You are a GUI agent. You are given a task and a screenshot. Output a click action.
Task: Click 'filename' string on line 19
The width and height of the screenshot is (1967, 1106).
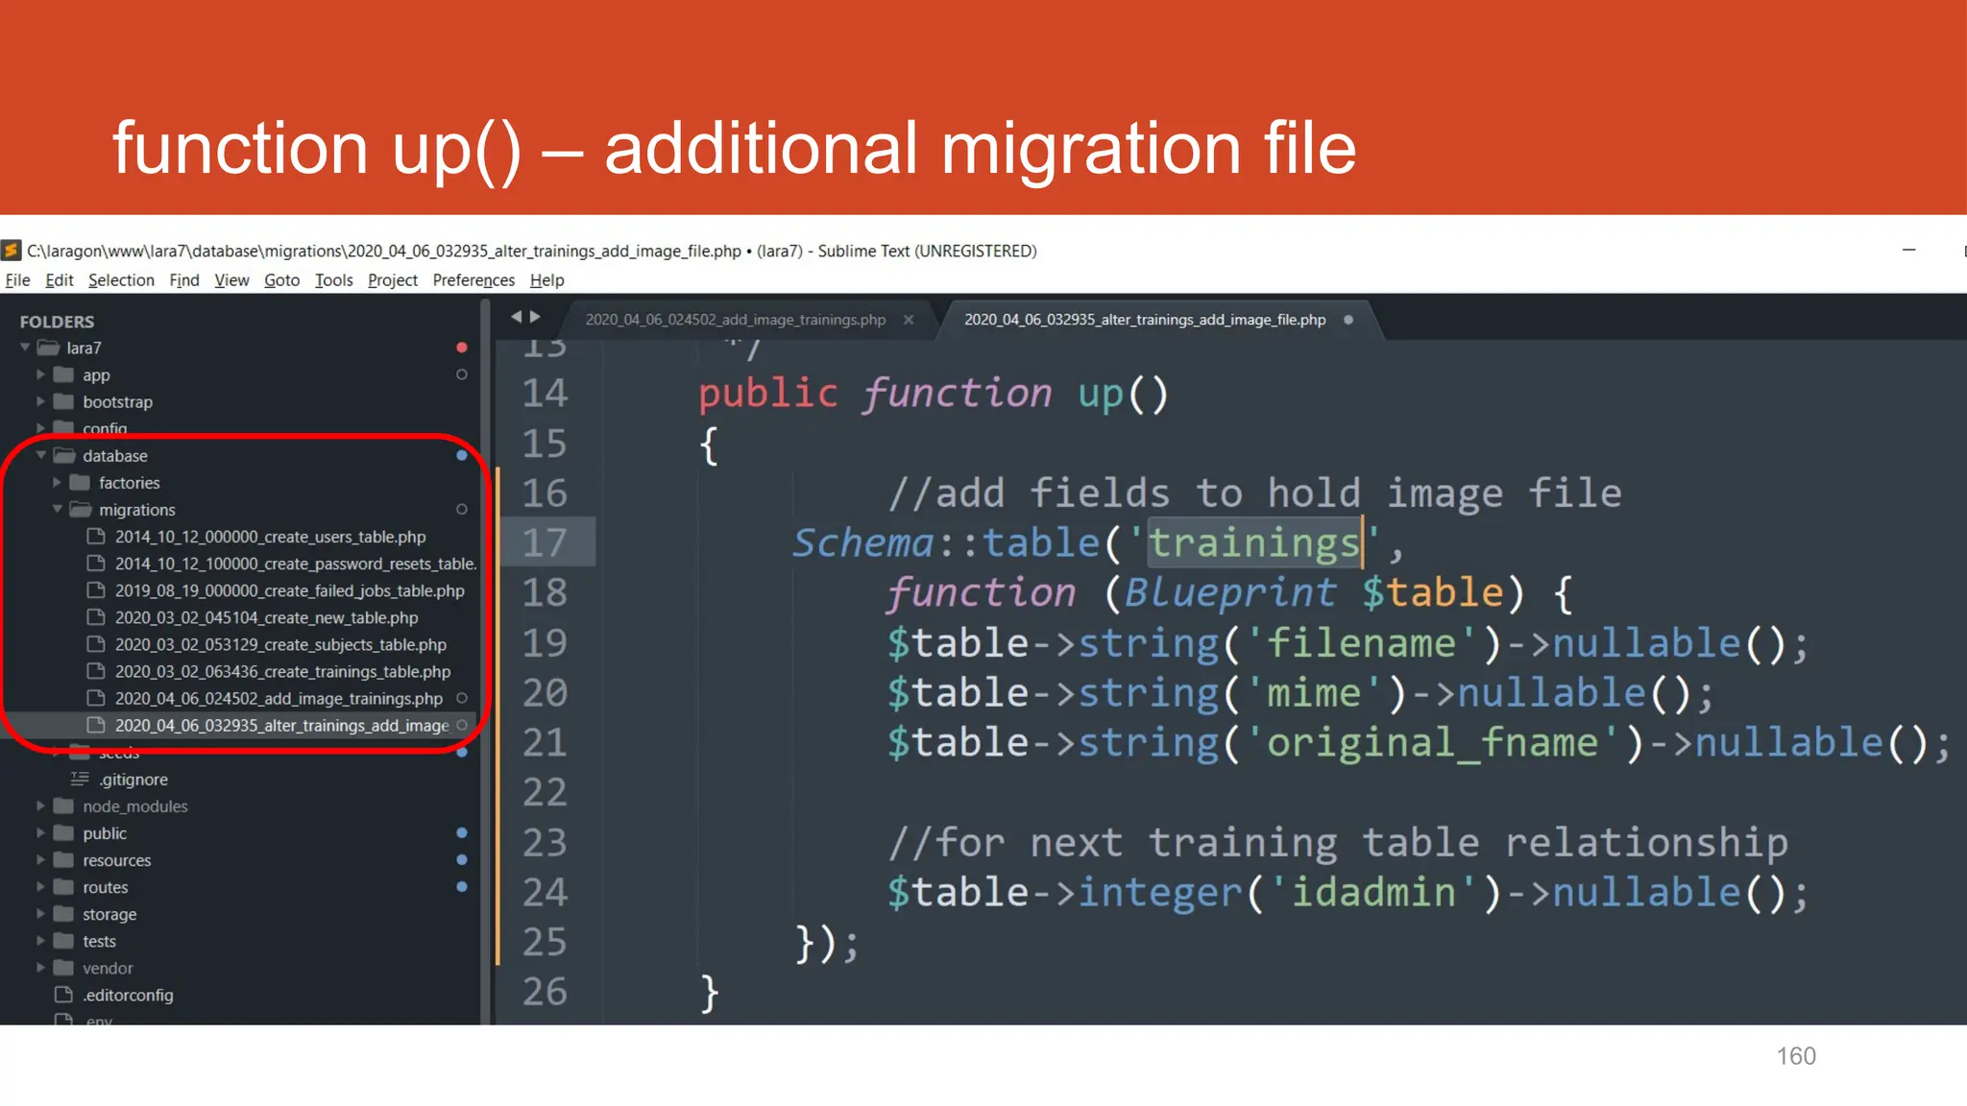click(x=1361, y=642)
